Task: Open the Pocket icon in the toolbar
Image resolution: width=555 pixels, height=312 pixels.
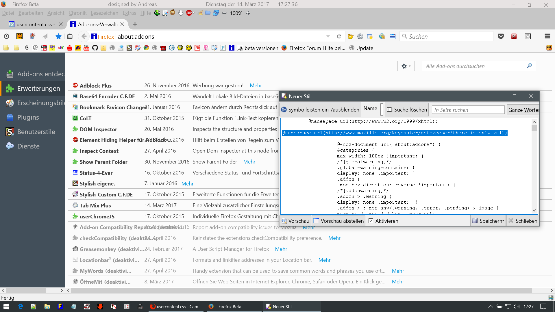Action: click(x=501, y=36)
